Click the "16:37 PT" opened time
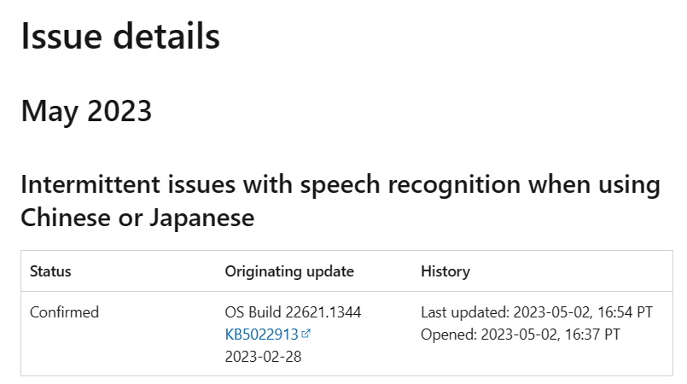The width and height of the screenshot is (687, 384). point(591,335)
